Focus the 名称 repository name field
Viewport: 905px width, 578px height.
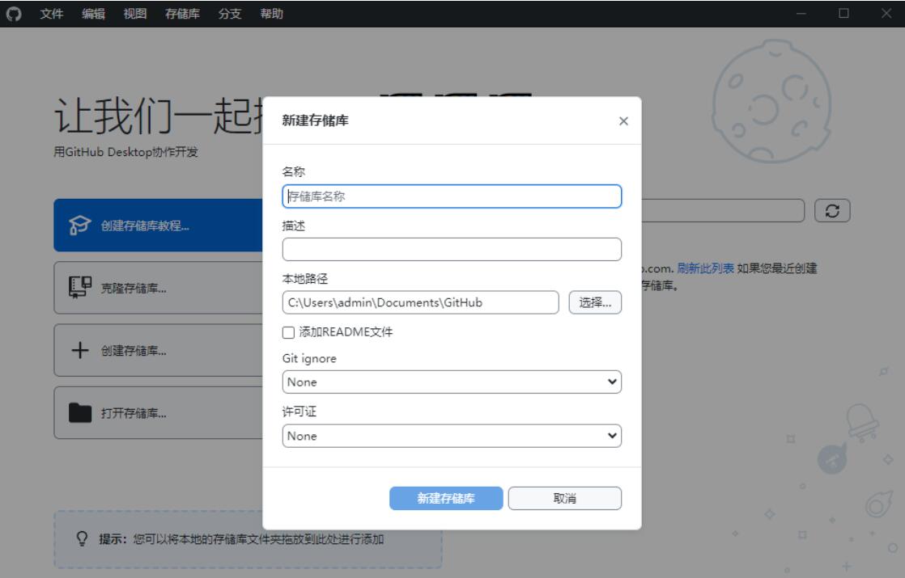click(452, 196)
